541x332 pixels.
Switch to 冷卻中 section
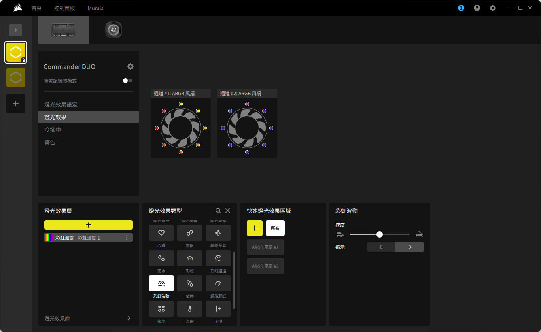[53, 130]
